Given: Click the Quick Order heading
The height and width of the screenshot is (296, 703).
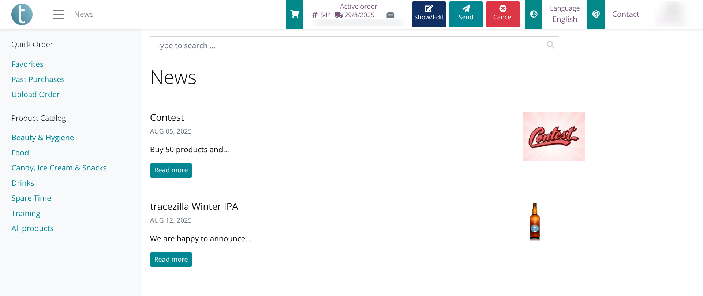Looking at the screenshot, I should pos(32,45).
